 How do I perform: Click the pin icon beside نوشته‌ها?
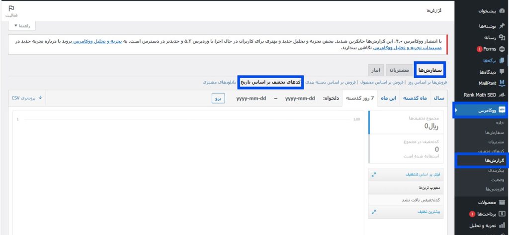tap(502, 26)
